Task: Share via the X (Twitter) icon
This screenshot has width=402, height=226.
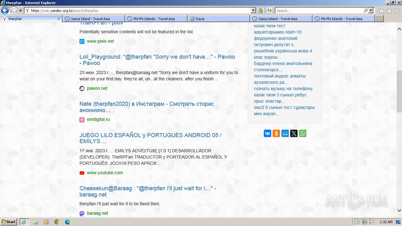Action: click(x=294, y=133)
